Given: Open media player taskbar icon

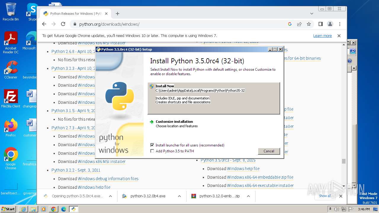Looking at the screenshot, I should click(x=44, y=209).
